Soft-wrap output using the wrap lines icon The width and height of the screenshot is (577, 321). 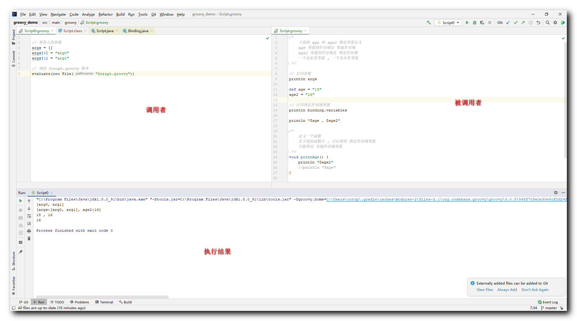point(29,216)
